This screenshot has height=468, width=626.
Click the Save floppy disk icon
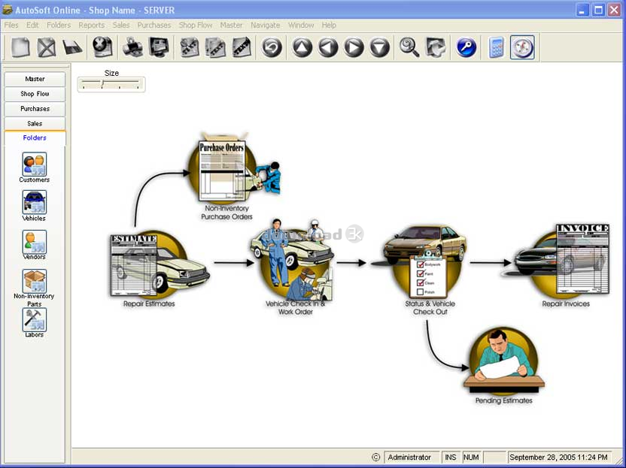click(72, 47)
